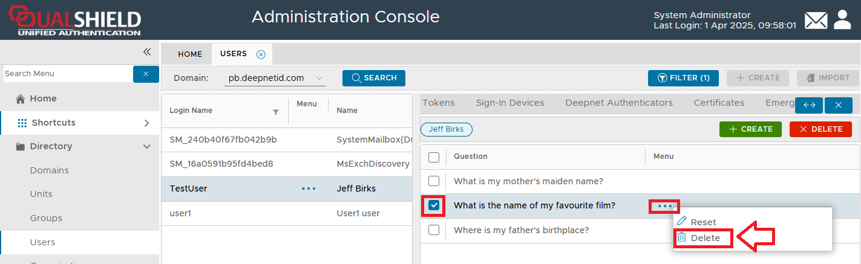This screenshot has height=264, width=861.
Task: Click the expand-width arrows panel button
Action: [809, 105]
